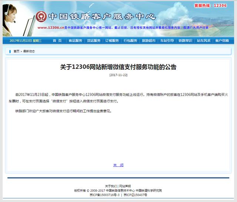Click the announcement title about 微信支付
Screen dimensions: 237x202
(x=118, y=67)
